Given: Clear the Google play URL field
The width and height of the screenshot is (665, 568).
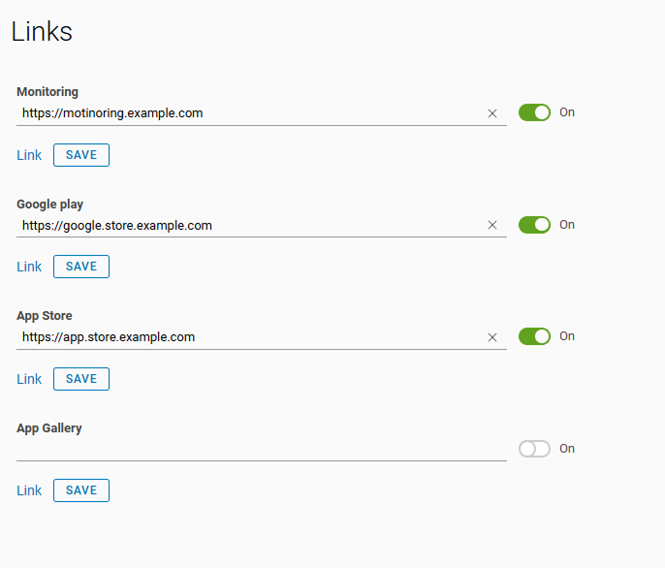Looking at the screenshot, I should (x=491, y=225).
